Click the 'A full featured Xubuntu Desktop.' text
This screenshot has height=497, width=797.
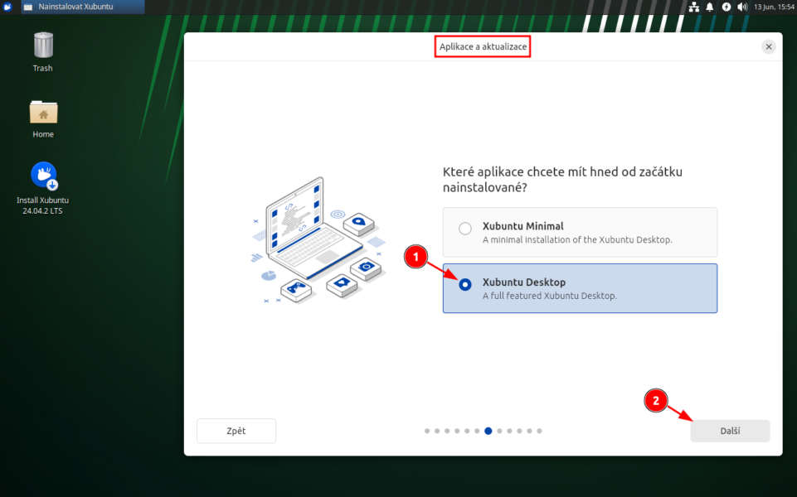click(550, 296)
